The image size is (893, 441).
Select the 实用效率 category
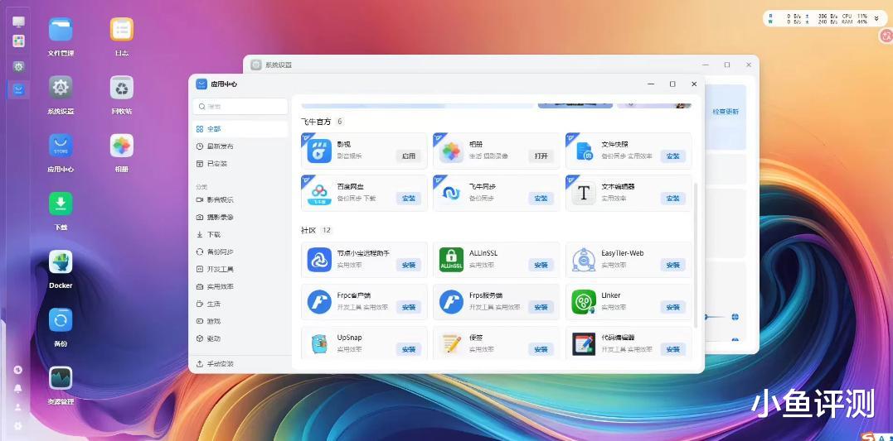point(240,286)
